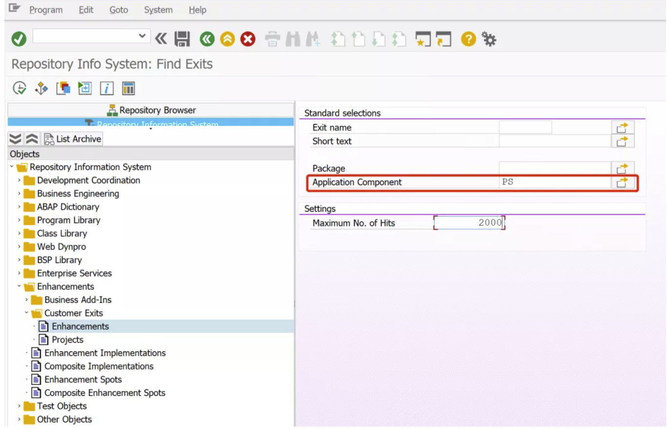Select Enhancement Spots tree item
667x429 pixels.
[x=83, y=379]
